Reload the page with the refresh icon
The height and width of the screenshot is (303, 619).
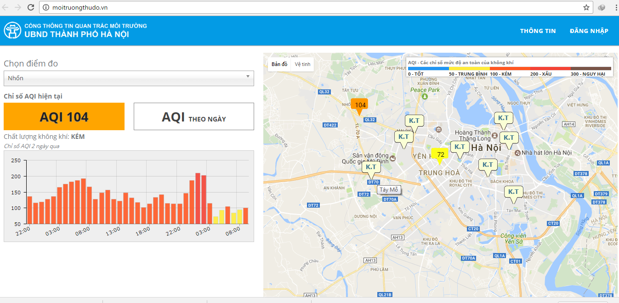click(31, 7)
